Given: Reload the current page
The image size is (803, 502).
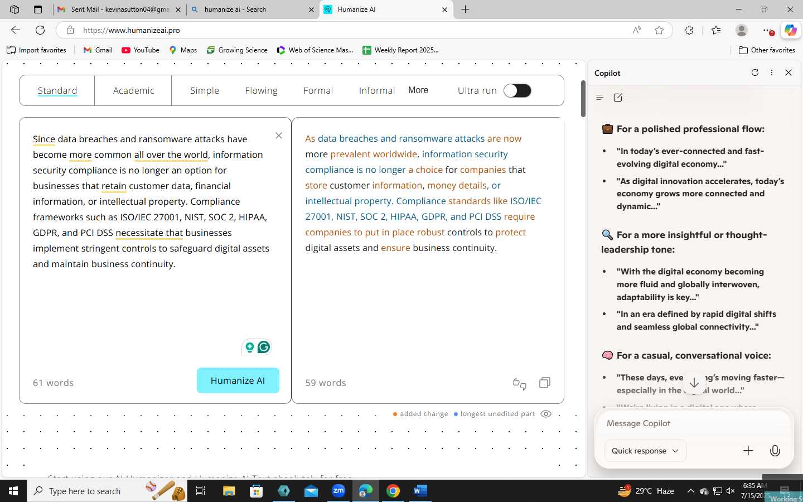Looking at the screenshot, I should (40, 30).
